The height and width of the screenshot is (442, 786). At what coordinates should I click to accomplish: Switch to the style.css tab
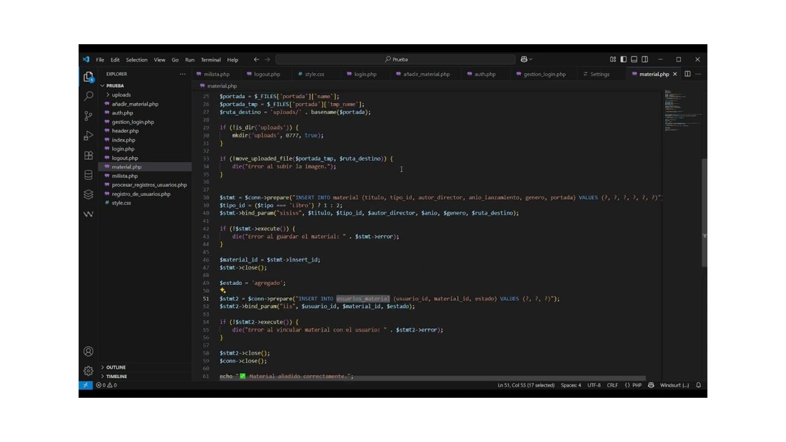315,74
